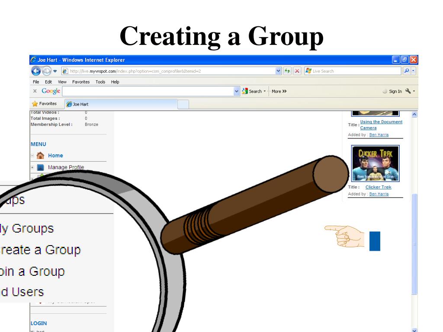The image size is (443, 332).
Task: Click inside the Google toolbar search field
Action: 148,91
